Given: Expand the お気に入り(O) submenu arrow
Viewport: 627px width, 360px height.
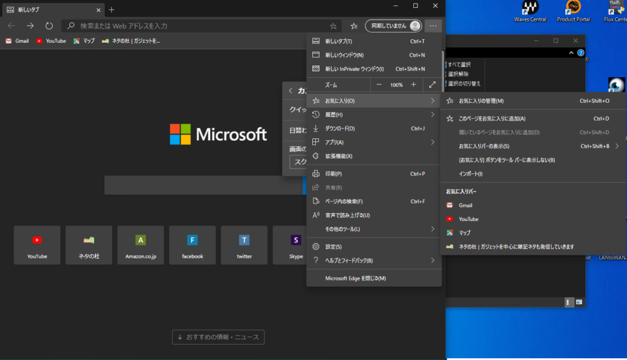Looking at the screenshot, I should 433,101.
